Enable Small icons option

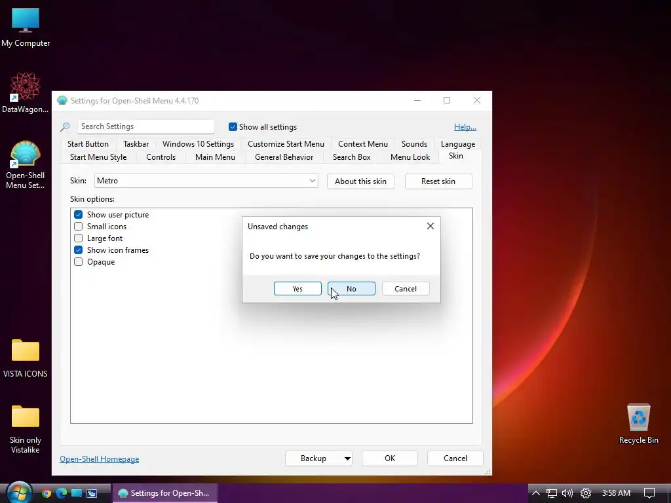(79, 226)
